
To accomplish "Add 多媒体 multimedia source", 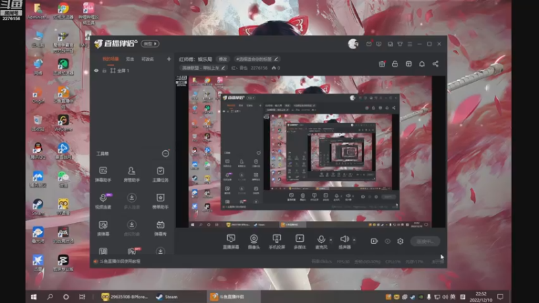I will (300, 242).
